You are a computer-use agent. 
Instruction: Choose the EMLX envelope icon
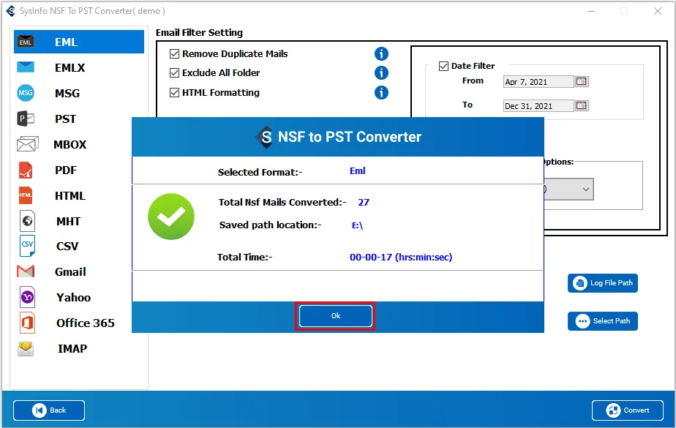[26, 67]
